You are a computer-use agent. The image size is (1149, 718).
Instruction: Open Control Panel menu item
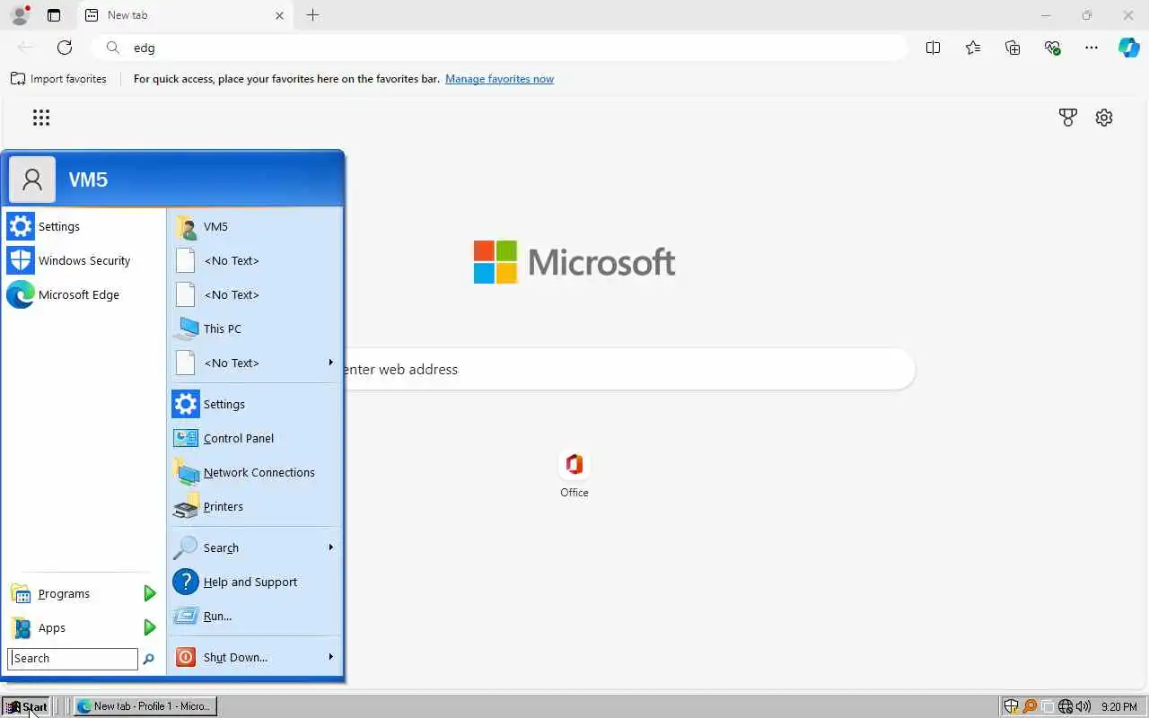pos(256,438)
